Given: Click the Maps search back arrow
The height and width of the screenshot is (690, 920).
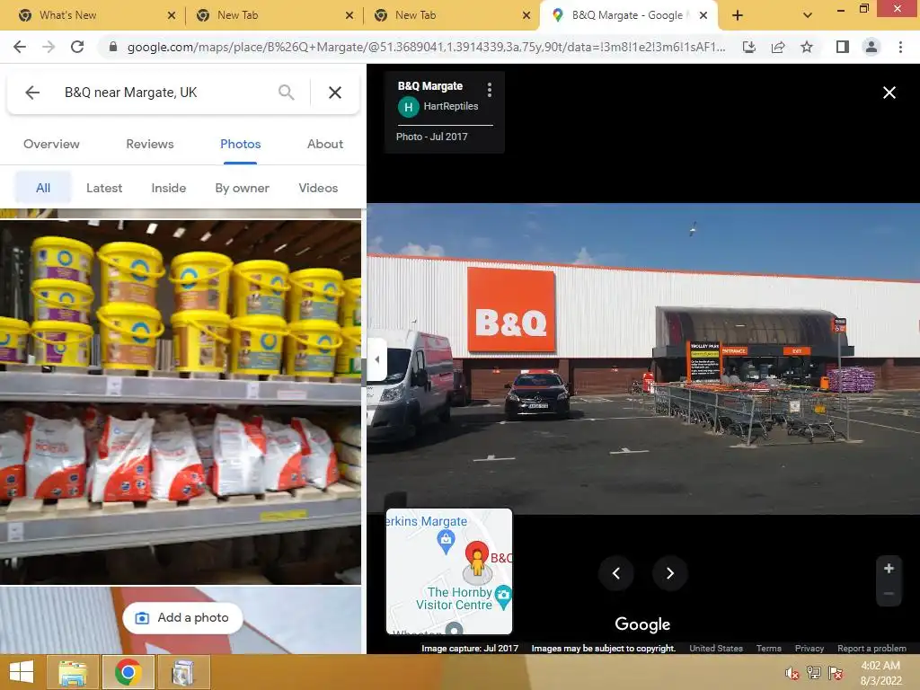Looking at the screenshot, I should (x=32, y=93).
